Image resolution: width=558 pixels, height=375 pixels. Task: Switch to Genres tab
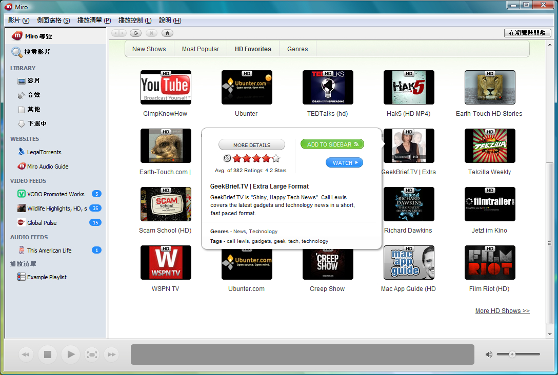(297, 49)
